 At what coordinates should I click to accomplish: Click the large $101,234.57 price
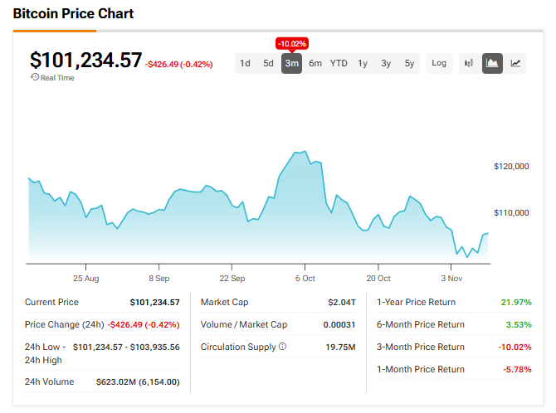pos(85,60)
